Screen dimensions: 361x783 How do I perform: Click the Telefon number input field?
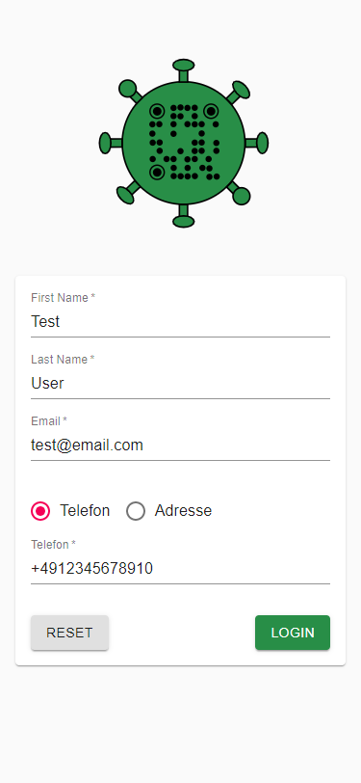(181, 568)
